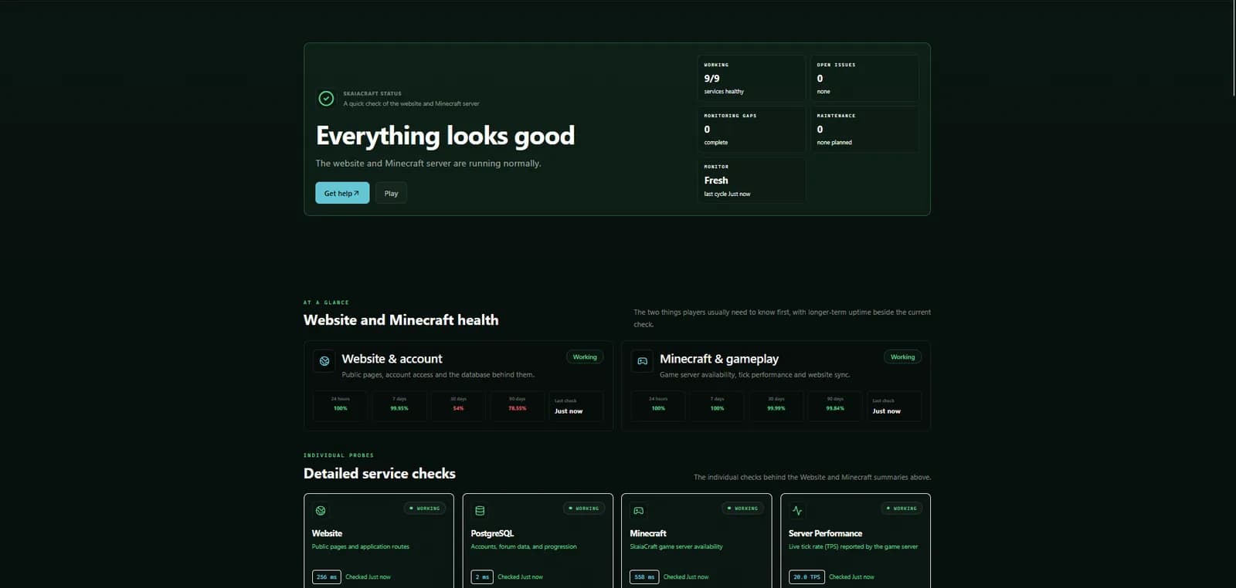
Task: Click the 78.55% ninety-day uptime value
Action: coord(518,408)
